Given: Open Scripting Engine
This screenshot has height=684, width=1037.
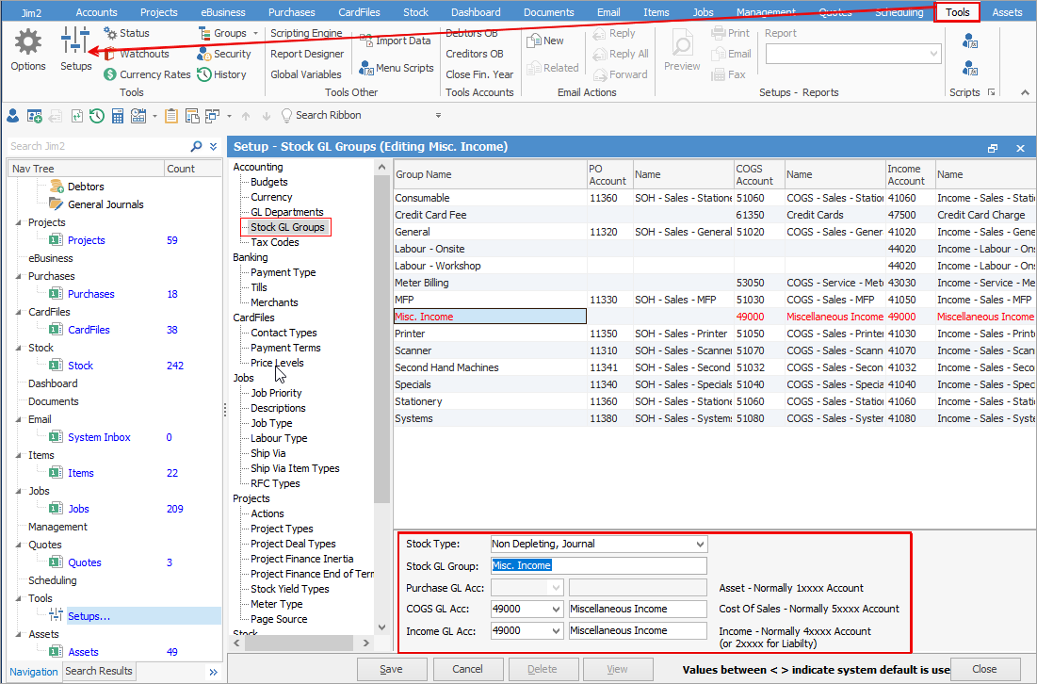Looking at the screenshot, I should pyautogui.click(x=306, y=33).
